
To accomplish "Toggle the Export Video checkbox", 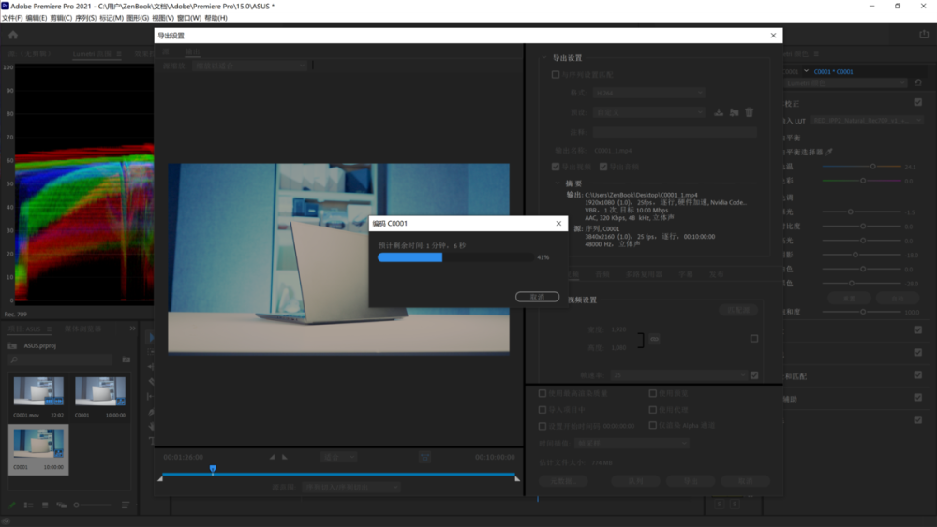I will pyautogui.click(x=555, y=167).
